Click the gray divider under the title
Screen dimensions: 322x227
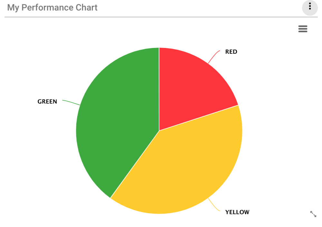click(x=161, y=17)
